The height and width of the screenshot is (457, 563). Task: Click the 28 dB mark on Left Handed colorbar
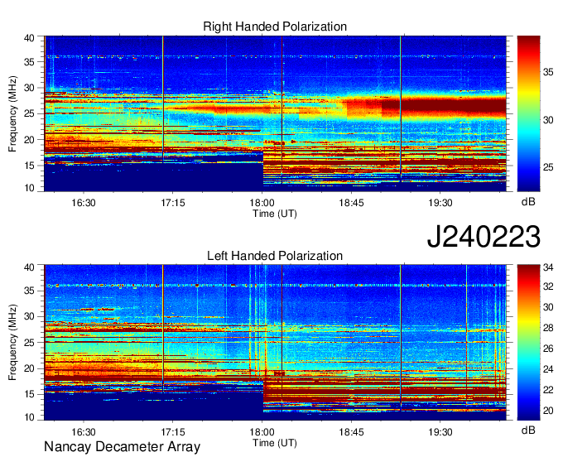tap(548, 328)
